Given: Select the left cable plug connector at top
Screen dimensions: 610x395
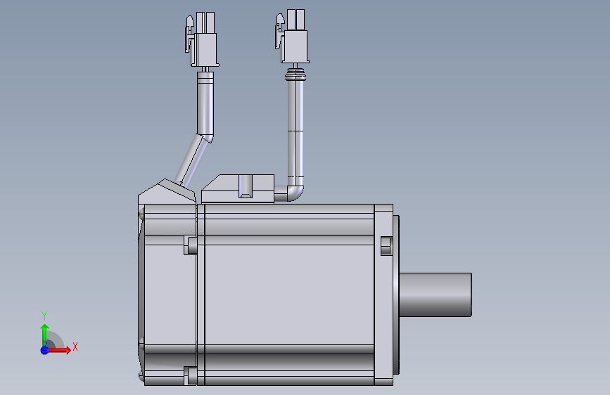Looking at the screenshot, I should (x=202, y=39).
